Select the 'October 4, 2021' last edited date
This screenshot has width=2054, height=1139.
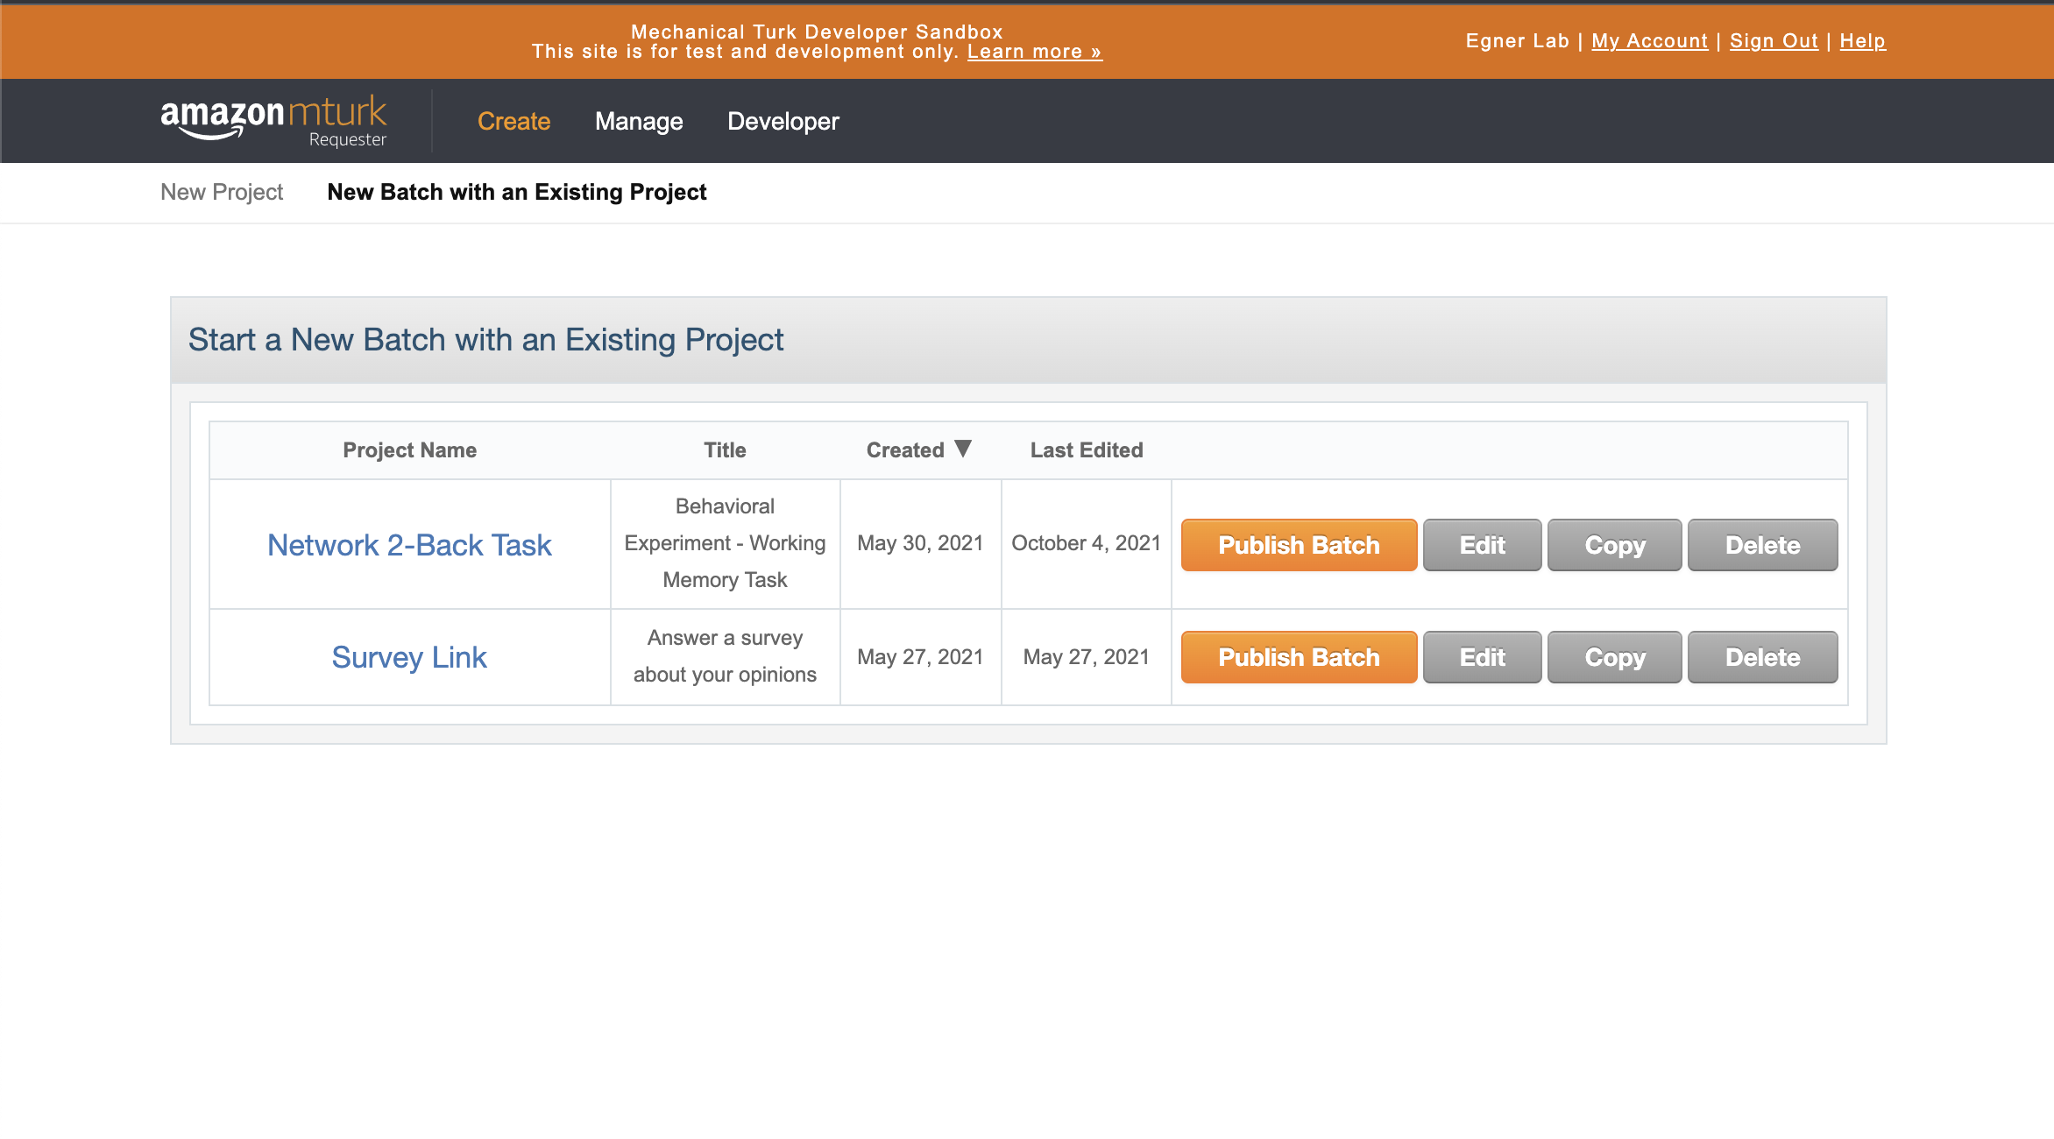click(1086, 543)
